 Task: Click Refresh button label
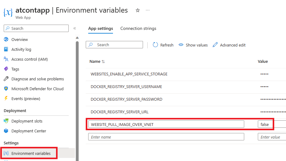(167, 45)
